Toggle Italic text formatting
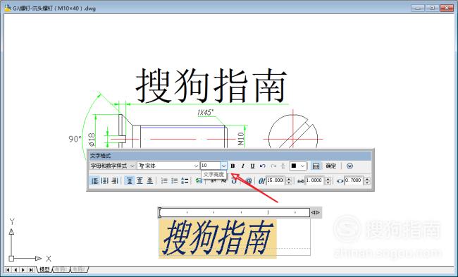458x277 pixels. 242,166
